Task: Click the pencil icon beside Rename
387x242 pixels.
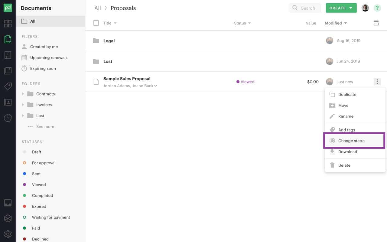Action: [332, 116]
